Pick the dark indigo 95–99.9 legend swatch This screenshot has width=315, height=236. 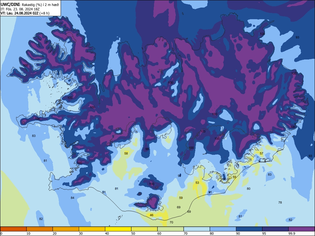click(275, 229)
